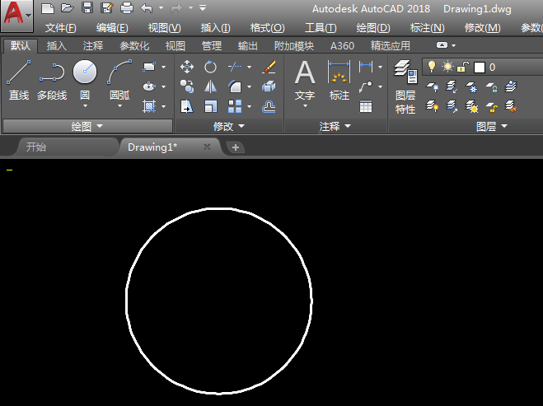Click the white layer color swatch
Image resolution: width=543 pixels, height=406 pixels.
tap(479, 67)
